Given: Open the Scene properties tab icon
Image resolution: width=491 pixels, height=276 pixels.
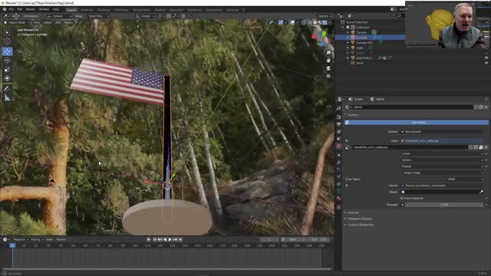Looking at the screenshot, I should 339,139.
